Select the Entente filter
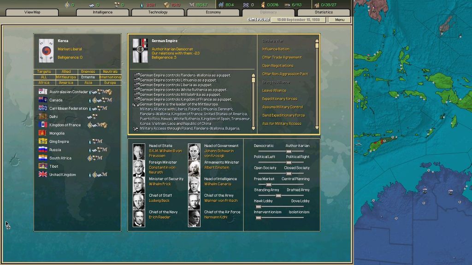 (x=88, y=77)
